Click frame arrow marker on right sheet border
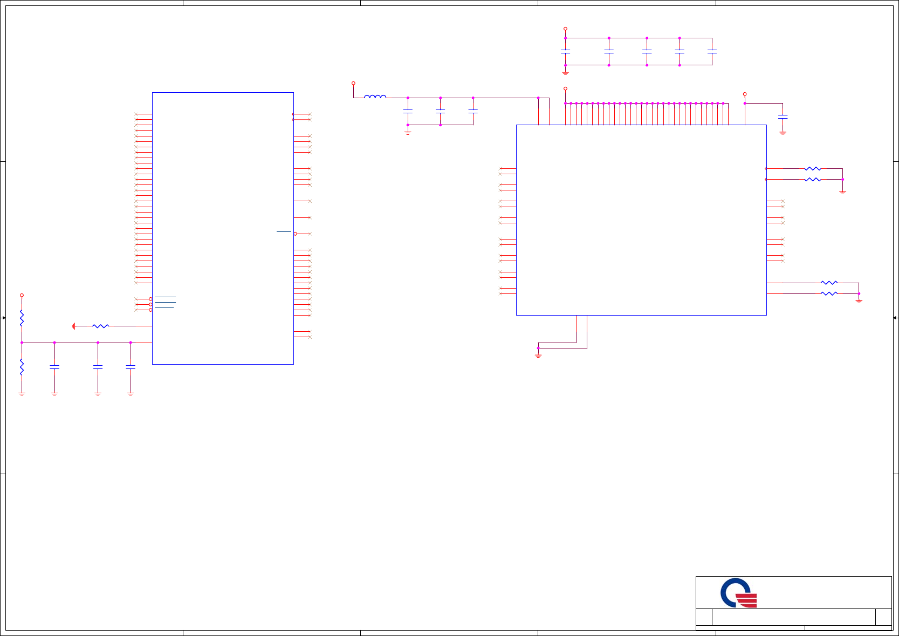The height and width of the screenshot is (636, 899). 895,318
